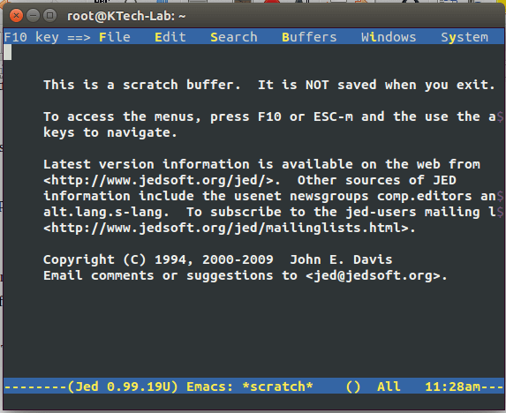Click the F10 key ==> hint label

pos(47,37)
